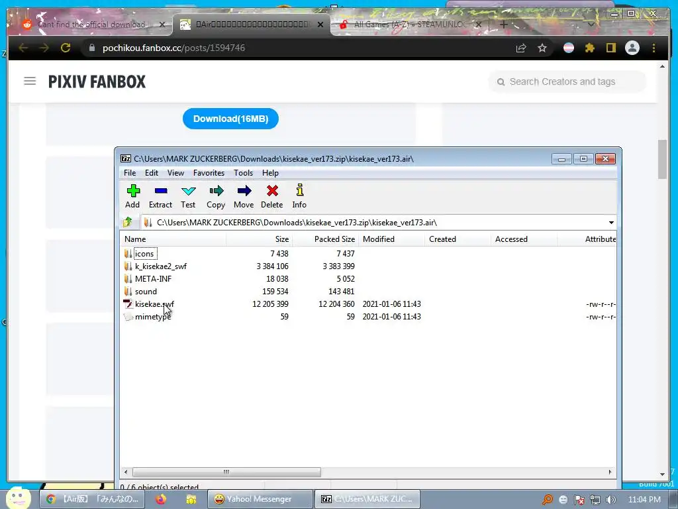Viewport: 678px width, 509px height.
Task: Click the Add toolbar button in 7-Zip
Action: click(x=132, y=196)
